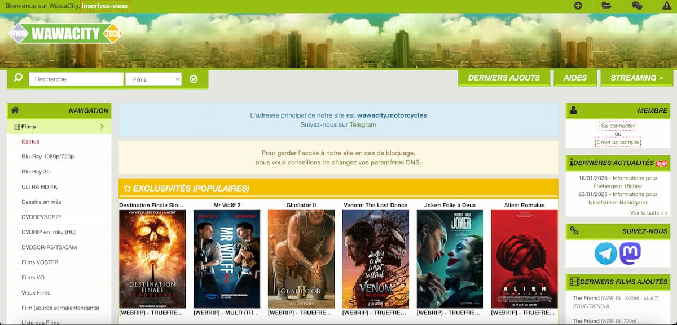677x325 pixels.
Task: Open the Telegram text link in blue notice
Action: 363,124
